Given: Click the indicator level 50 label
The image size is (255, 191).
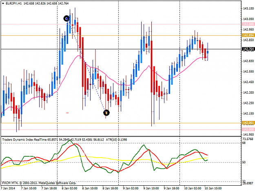Looking at the screenshot, I should 244,162.
